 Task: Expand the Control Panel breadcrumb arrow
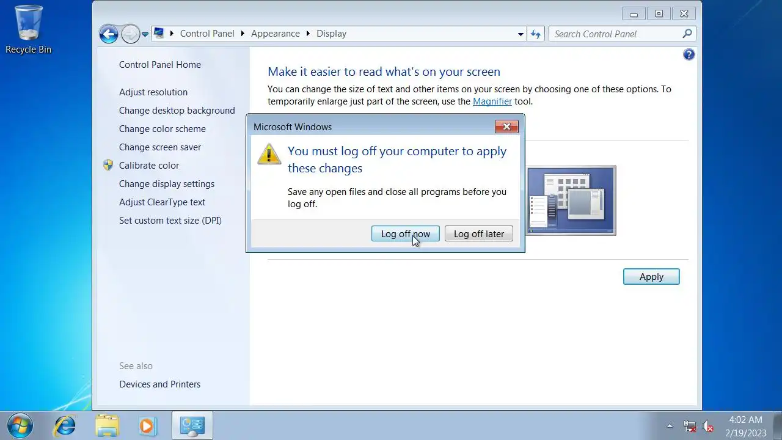[x=243, y=34]
